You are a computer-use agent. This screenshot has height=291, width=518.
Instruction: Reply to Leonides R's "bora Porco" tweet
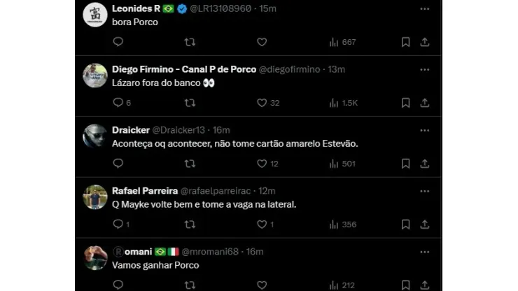[x=118, y=42]
